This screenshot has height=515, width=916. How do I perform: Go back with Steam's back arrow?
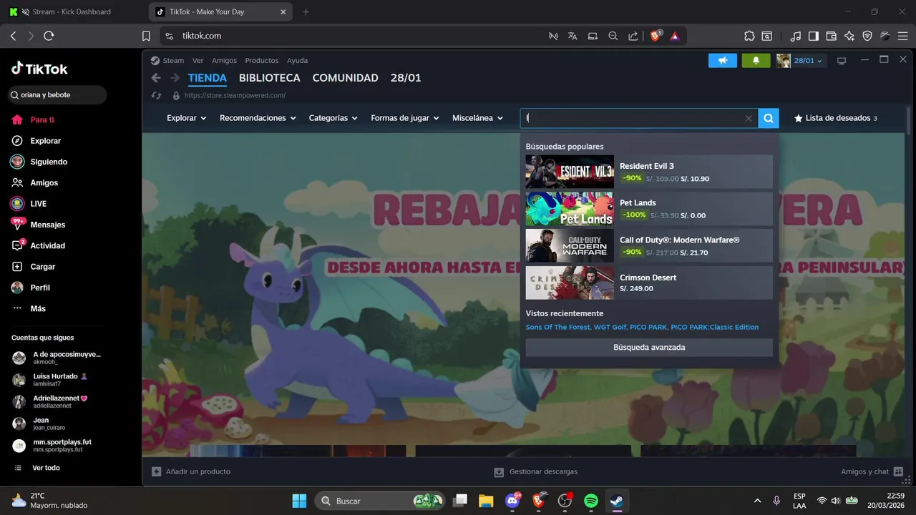coord(156,78)
